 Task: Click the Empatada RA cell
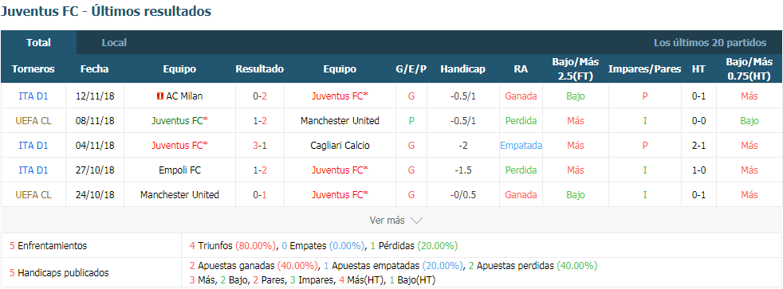pos(521,146)
